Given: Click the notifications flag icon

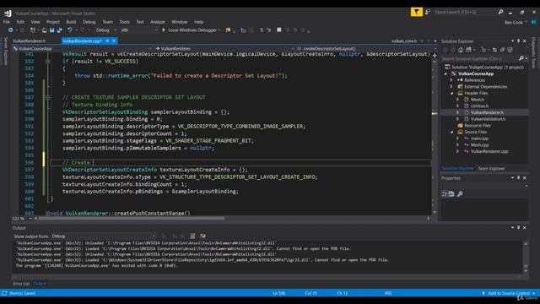Looking at the screenshot, I should coord(416,12).
